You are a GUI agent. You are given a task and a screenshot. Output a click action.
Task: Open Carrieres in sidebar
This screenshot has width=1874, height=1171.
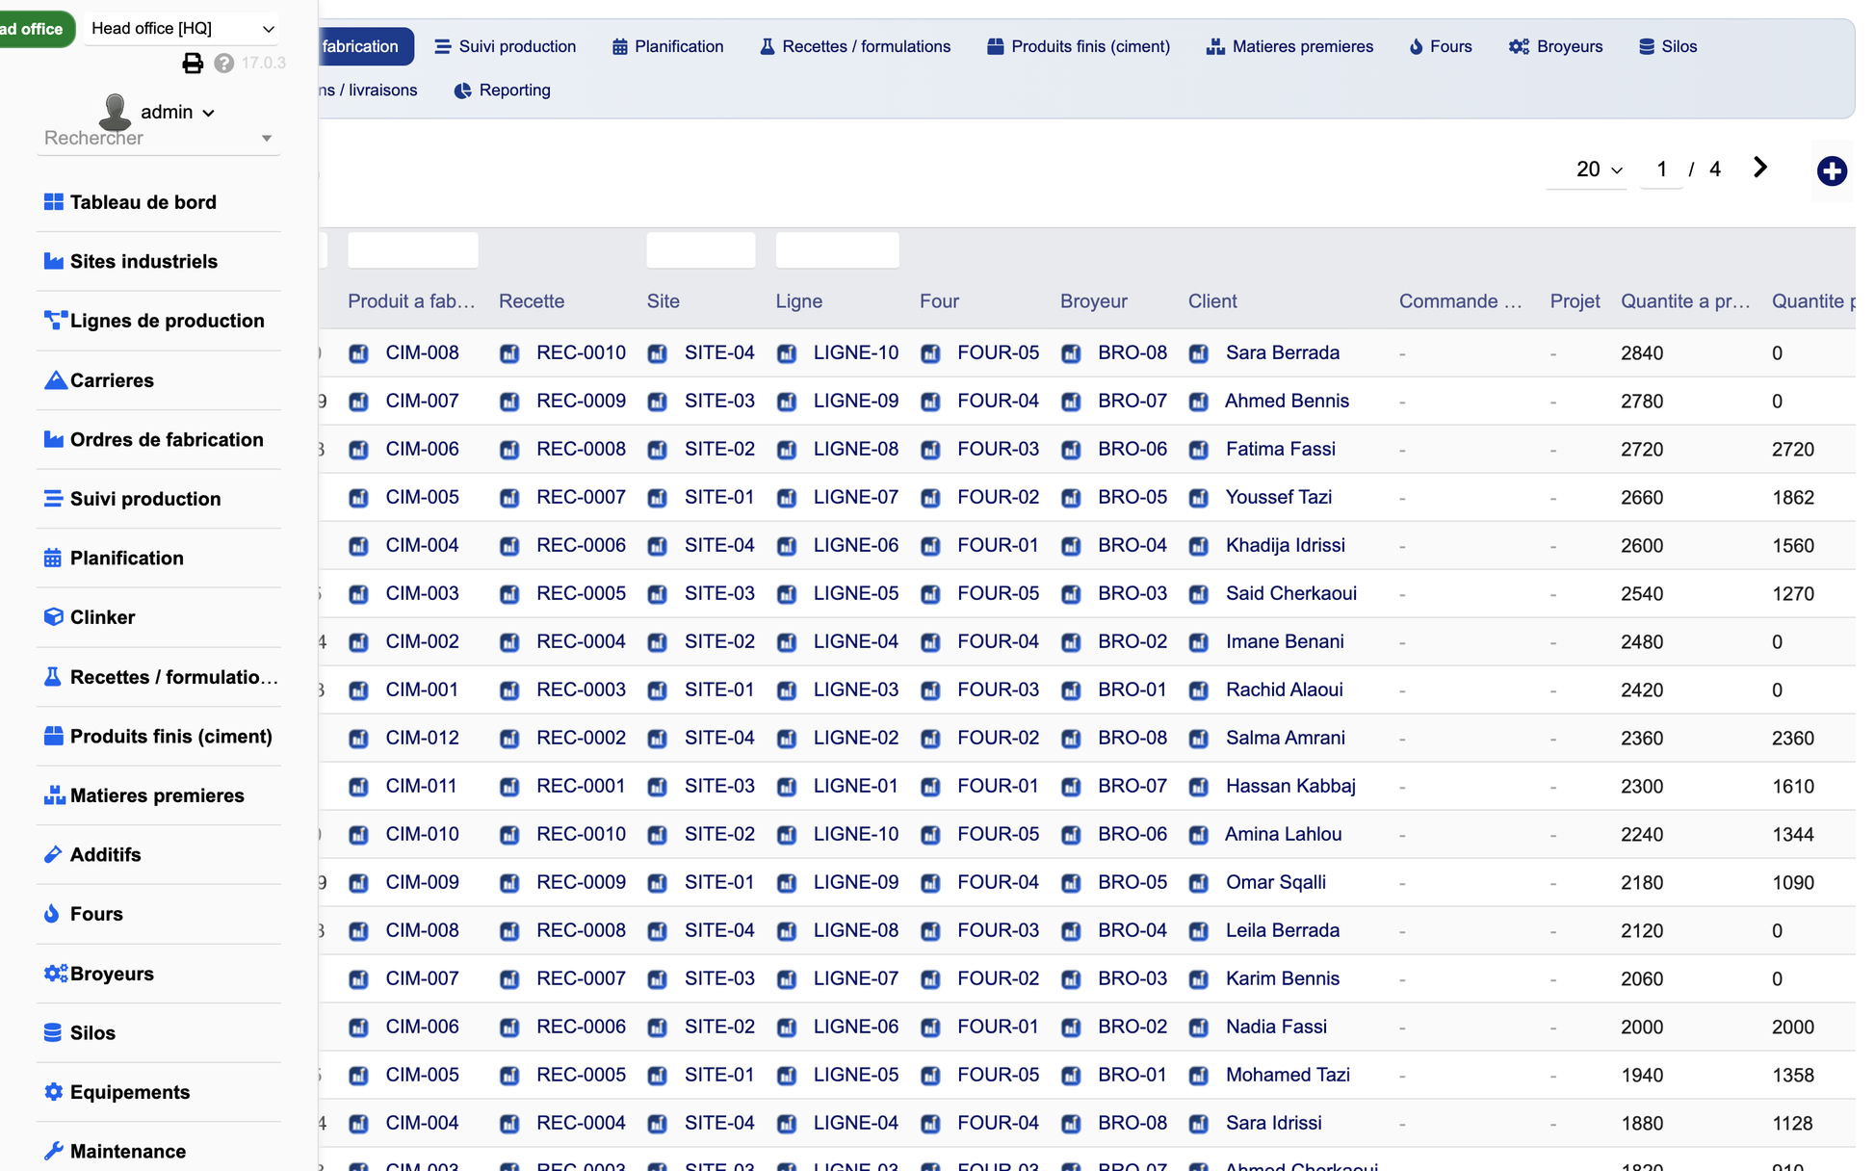click(112, 380)
